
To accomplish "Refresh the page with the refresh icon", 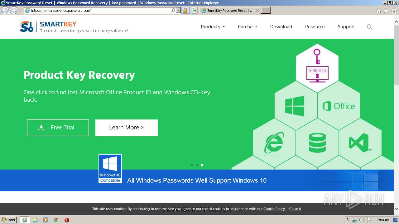I will (x=194, y=10).
